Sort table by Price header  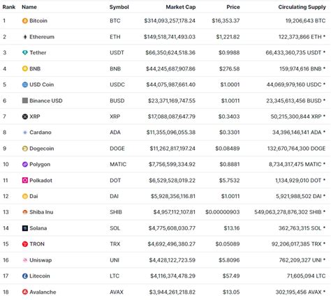[233, 7]
